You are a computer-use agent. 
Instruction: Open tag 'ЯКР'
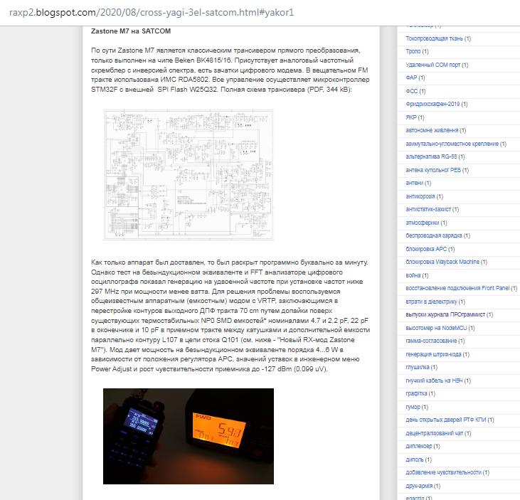(411, 117)
